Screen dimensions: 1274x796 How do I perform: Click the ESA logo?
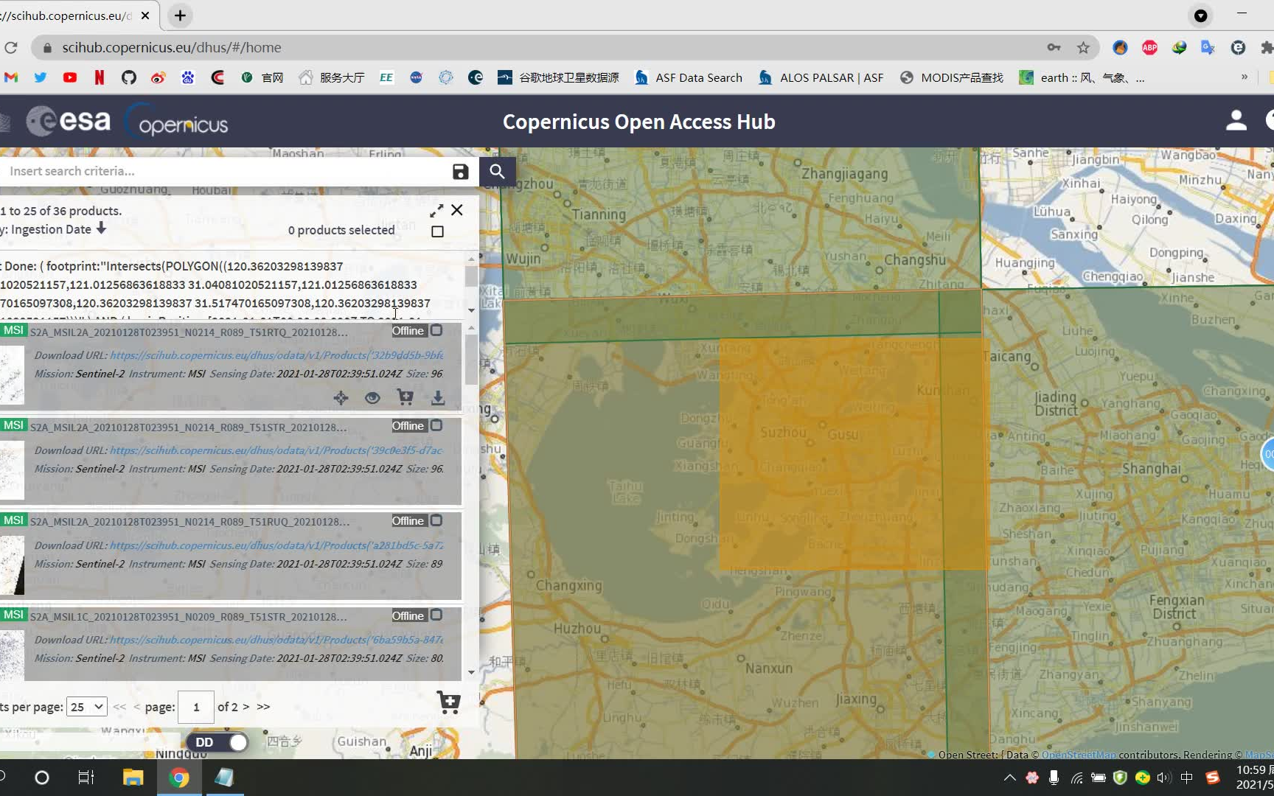tap(69, 121)
